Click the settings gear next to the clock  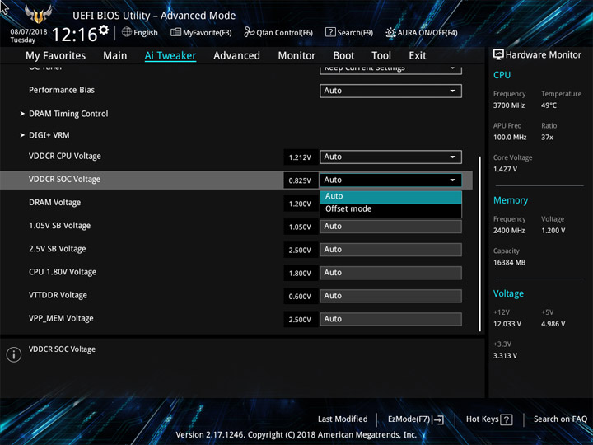coord(104,30)
